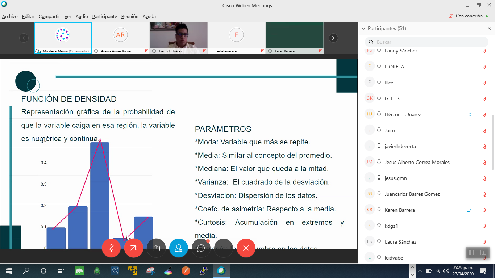Unmute the microphone in meeting controls
This screenshot has height=278, width=495.
pyautogui.click(x=111, y=248)
